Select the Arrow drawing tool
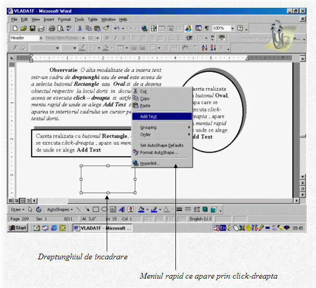Image resolution: width=316 pixels, height=288 pixels. [87, 209]
